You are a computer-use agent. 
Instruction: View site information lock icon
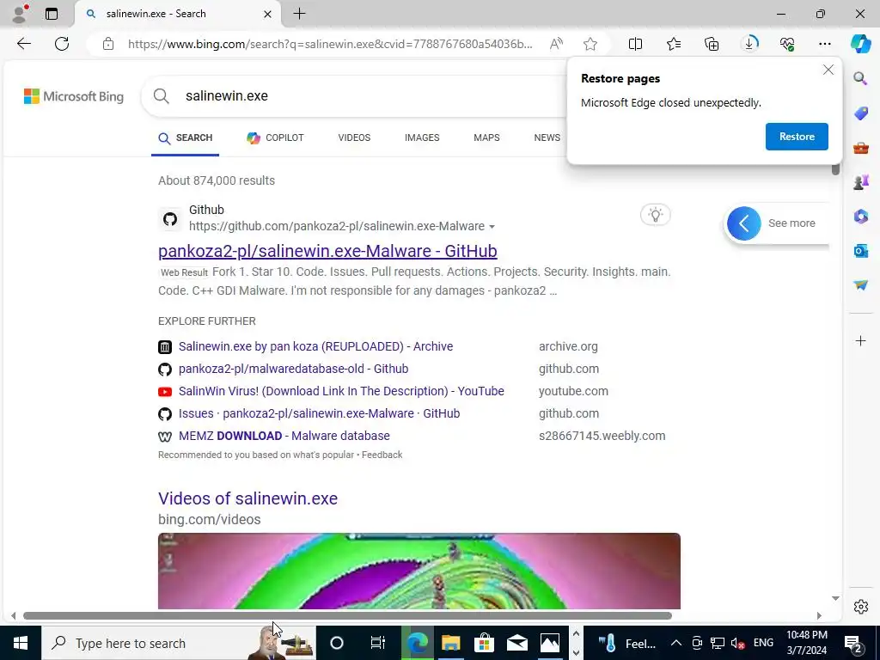[108, 44]
